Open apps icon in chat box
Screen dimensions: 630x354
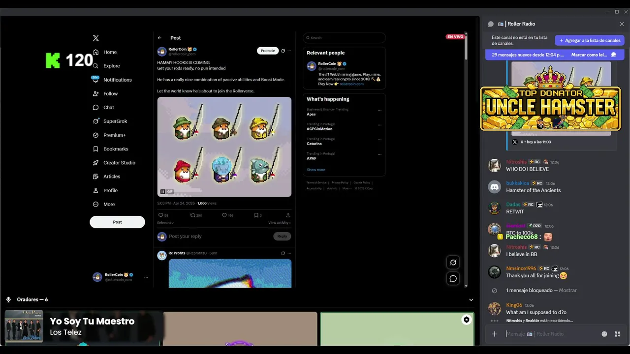click(617, 334)
